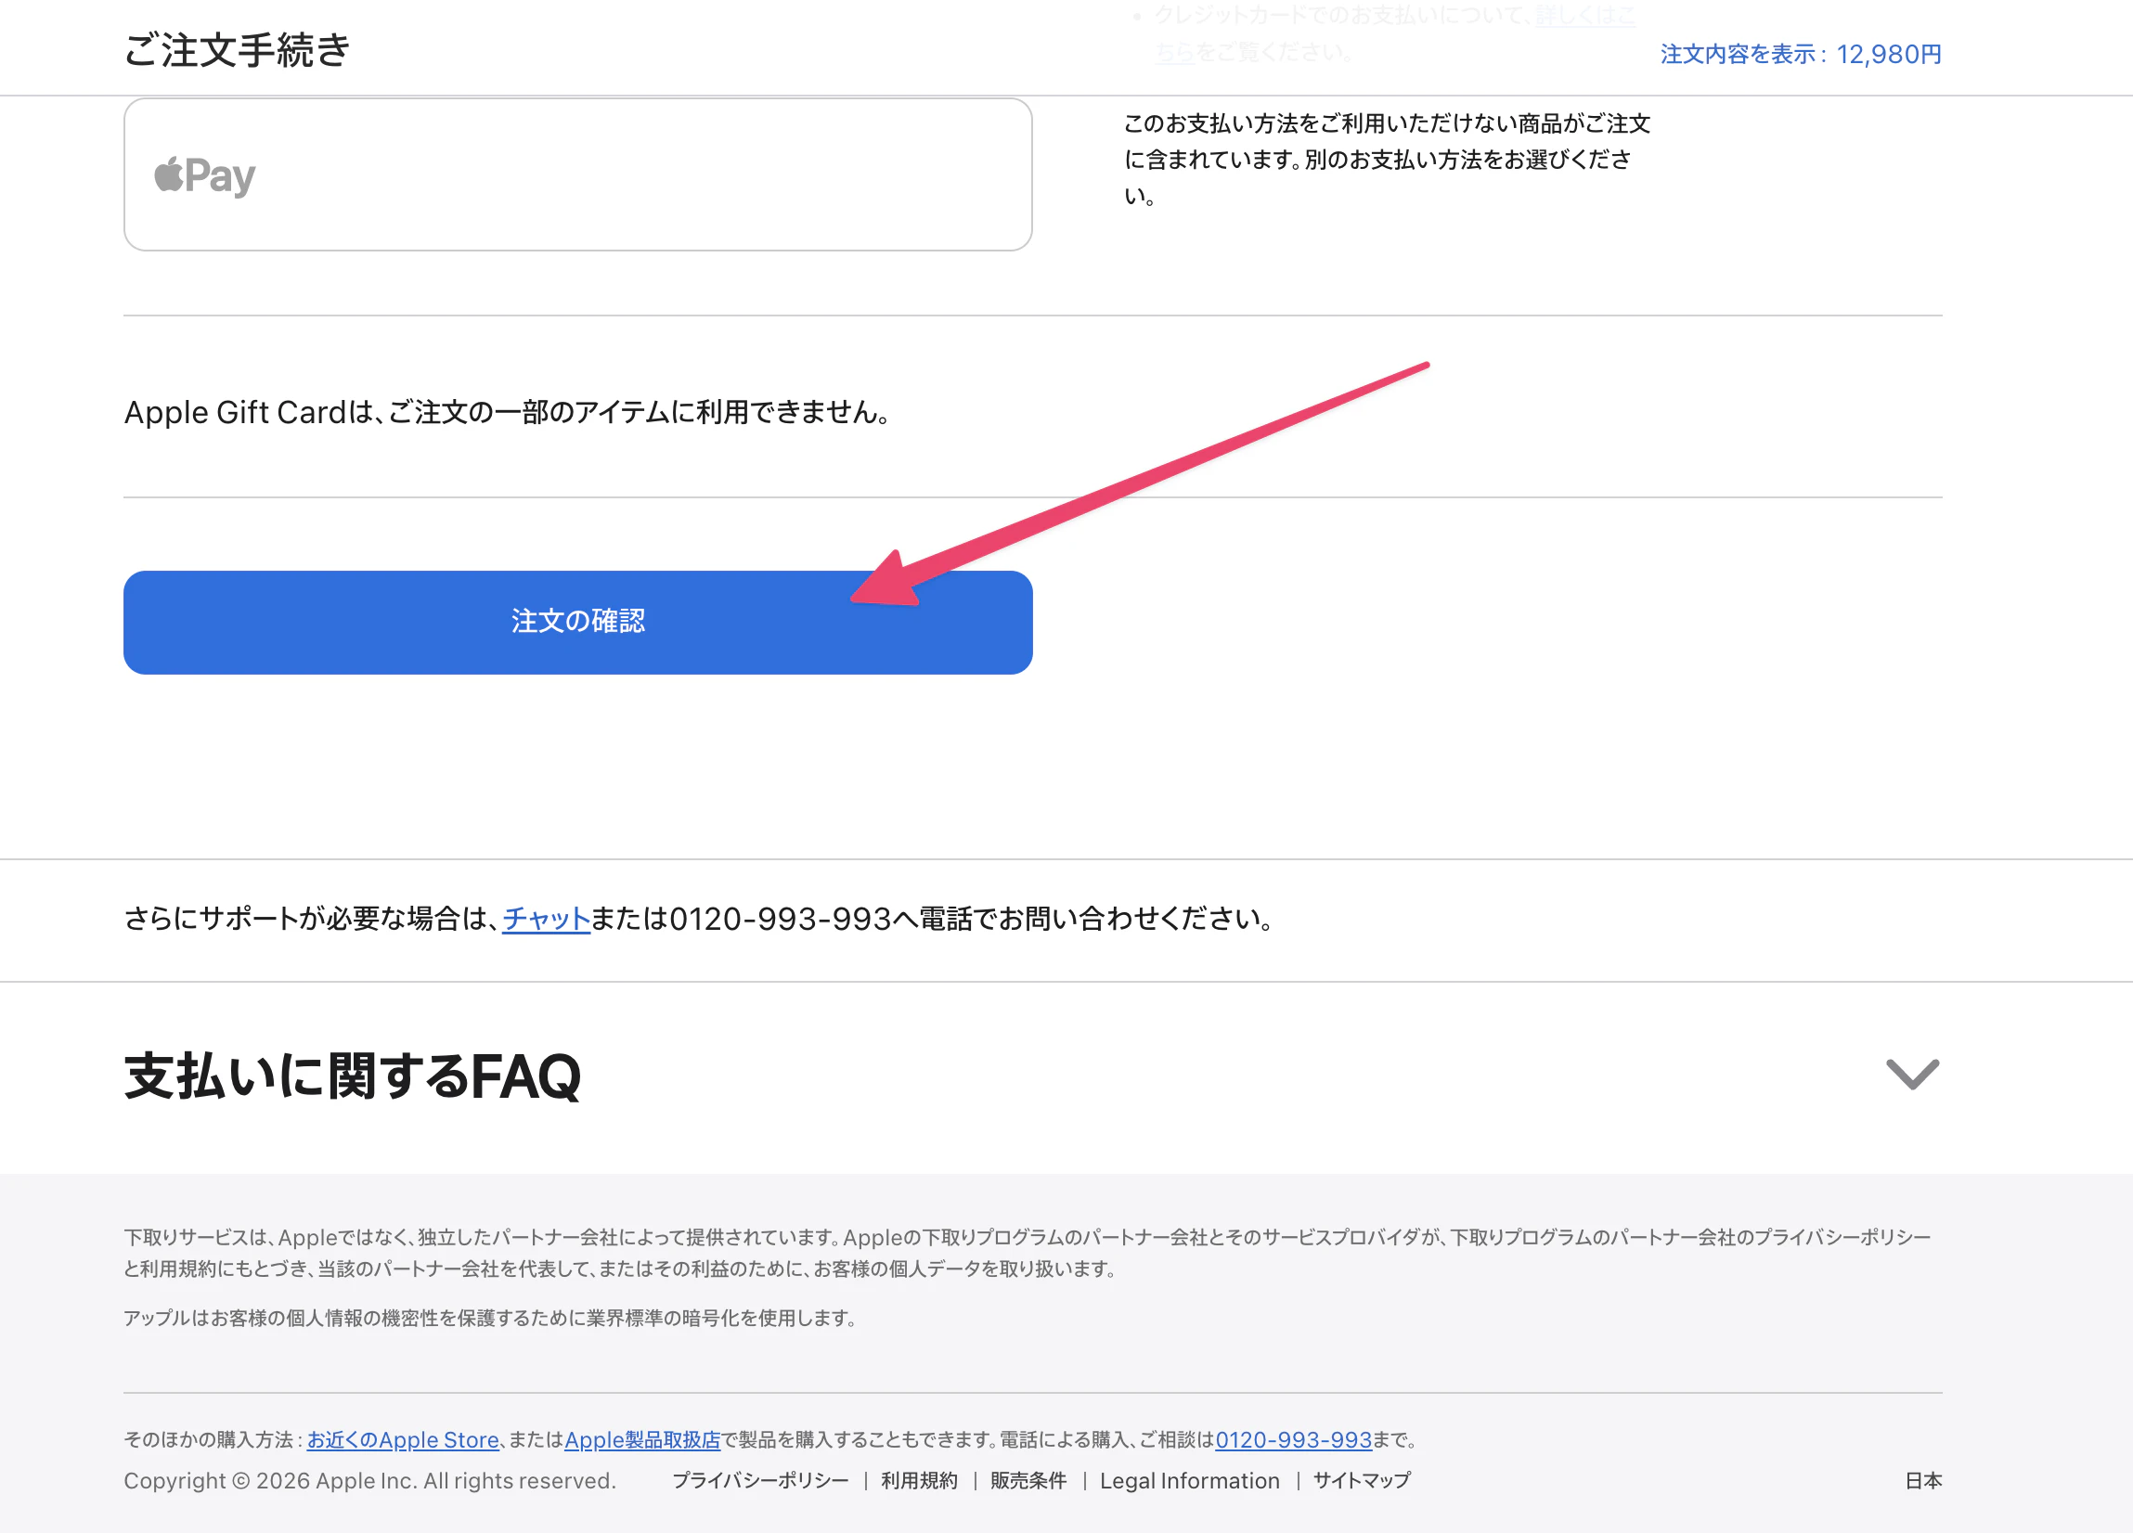Click the このお支払い方法をご利用いただけない warning text
This screenshot has width=2133, height=1533.
tap(1388, 159)
